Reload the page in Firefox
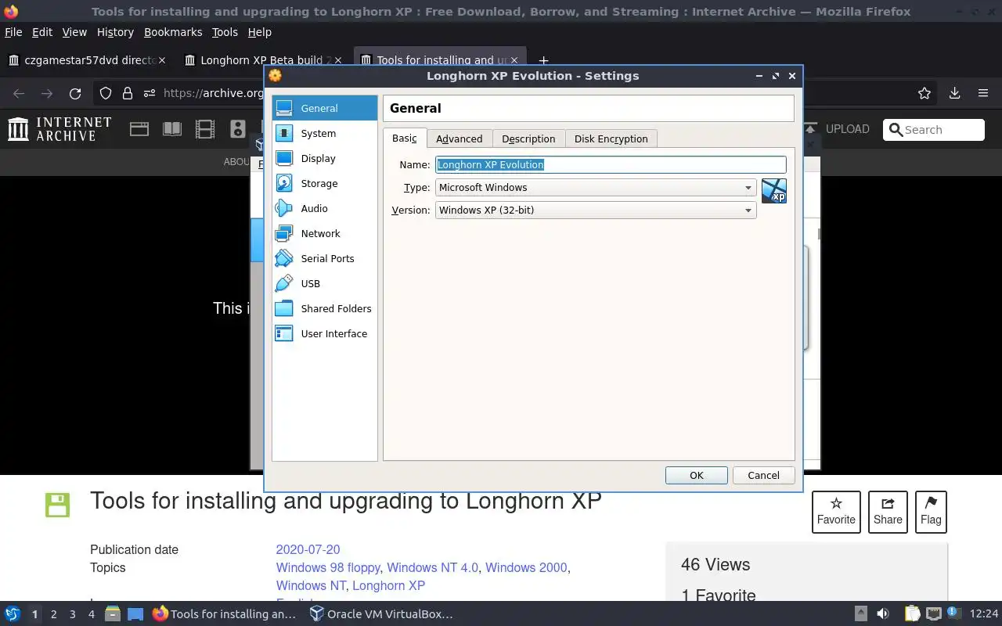This screenshot has width=1002, height=626. point(75,93)
